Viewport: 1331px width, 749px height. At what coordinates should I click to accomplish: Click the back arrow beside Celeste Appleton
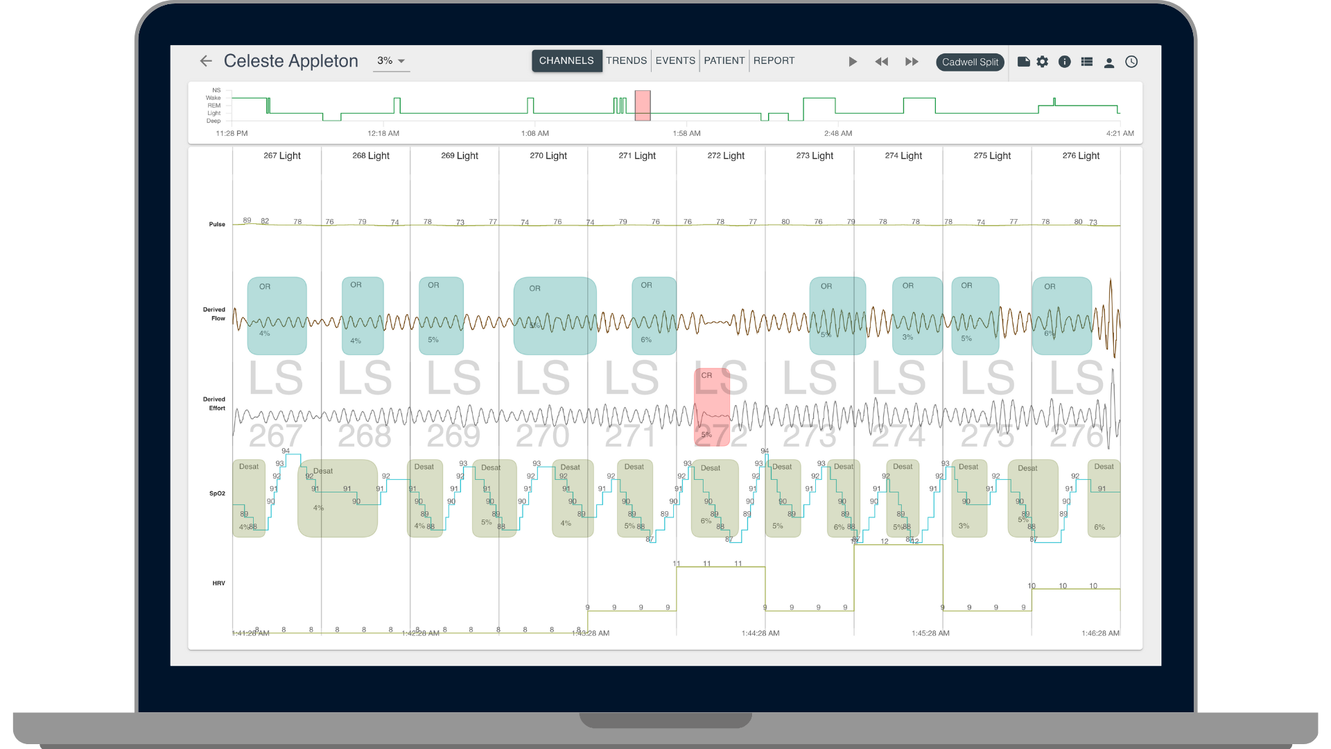(x=205, y=61)
